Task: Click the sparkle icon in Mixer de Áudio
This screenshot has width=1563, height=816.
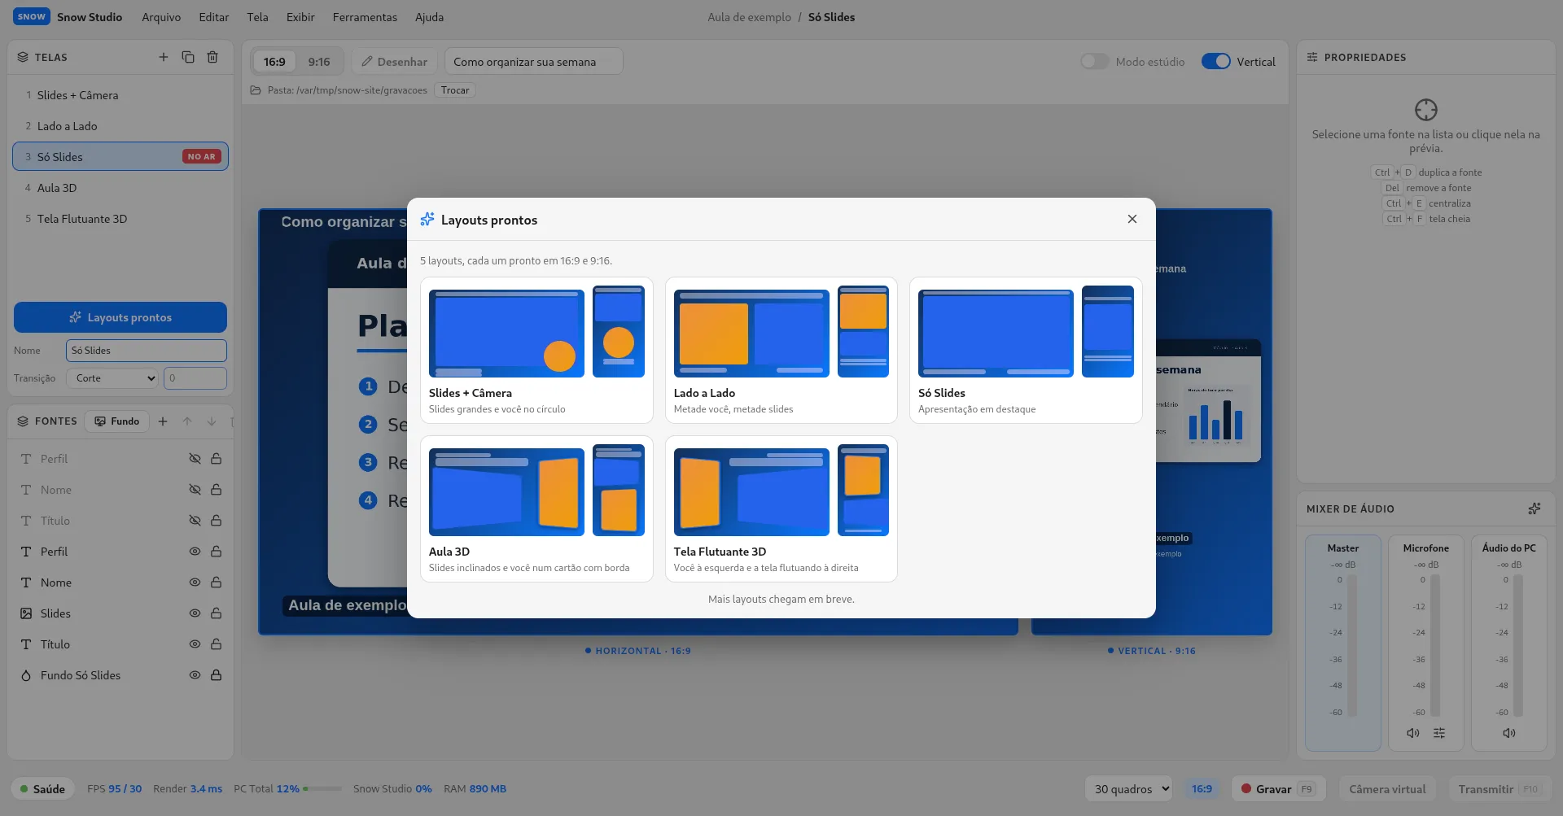Action: point(1535,508)
